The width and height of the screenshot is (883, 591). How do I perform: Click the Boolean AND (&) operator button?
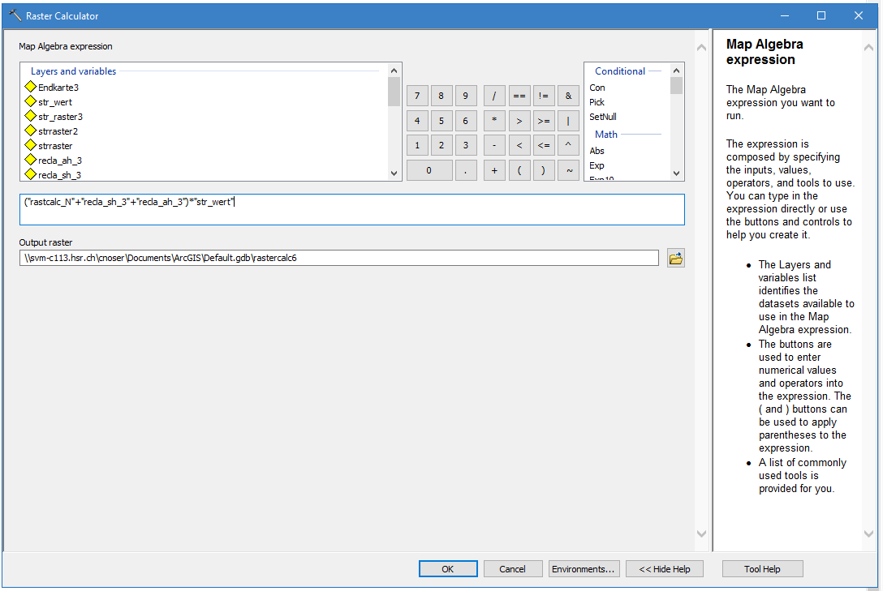pyautogui.click(x=568, y=96)
